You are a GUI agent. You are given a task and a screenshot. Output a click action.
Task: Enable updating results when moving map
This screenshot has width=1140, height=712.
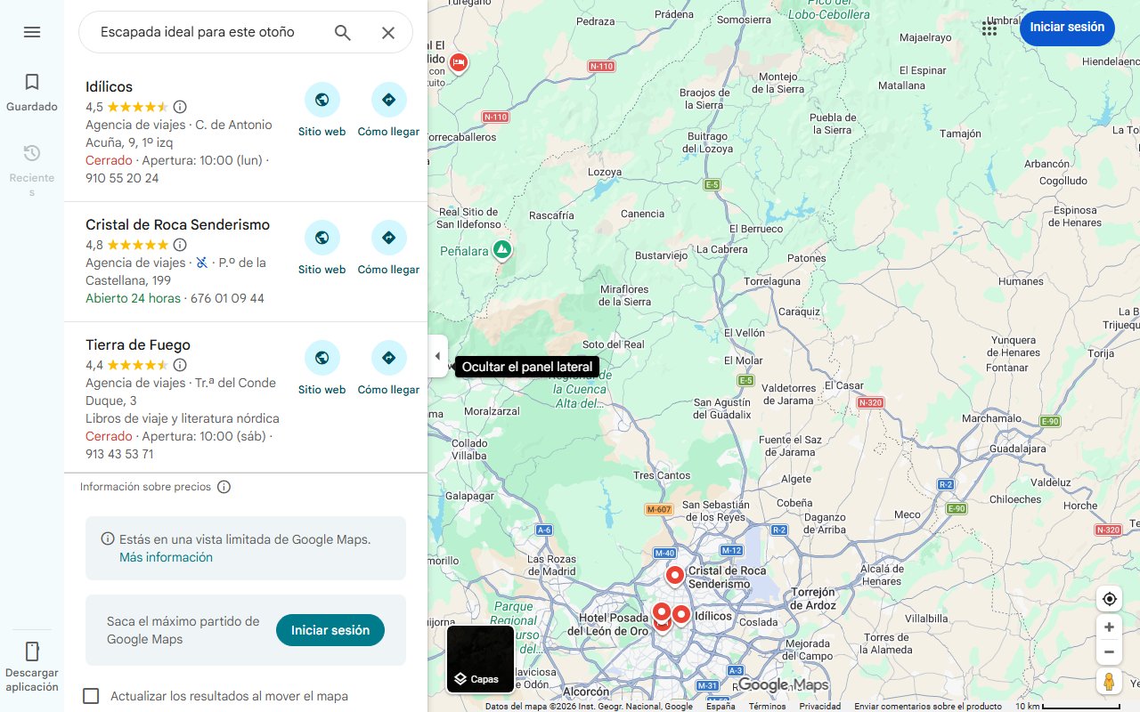point(91,696)
